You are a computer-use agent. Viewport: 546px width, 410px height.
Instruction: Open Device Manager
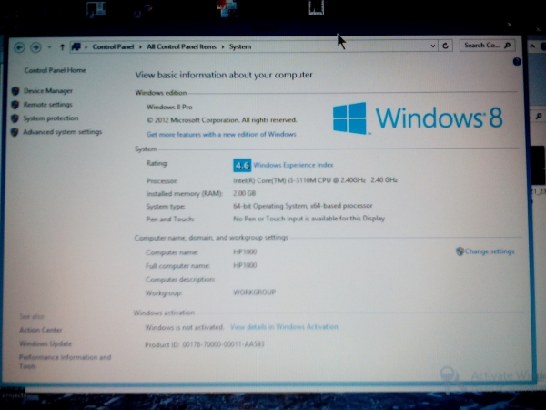48,90
